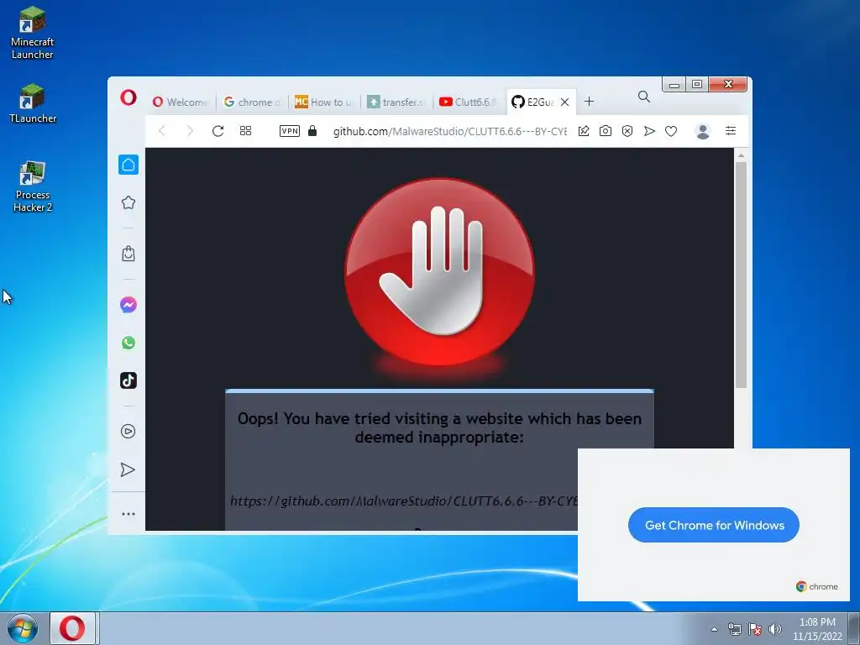
Task: Open My Flow arrow in sidebar
Action: (128, 470)
